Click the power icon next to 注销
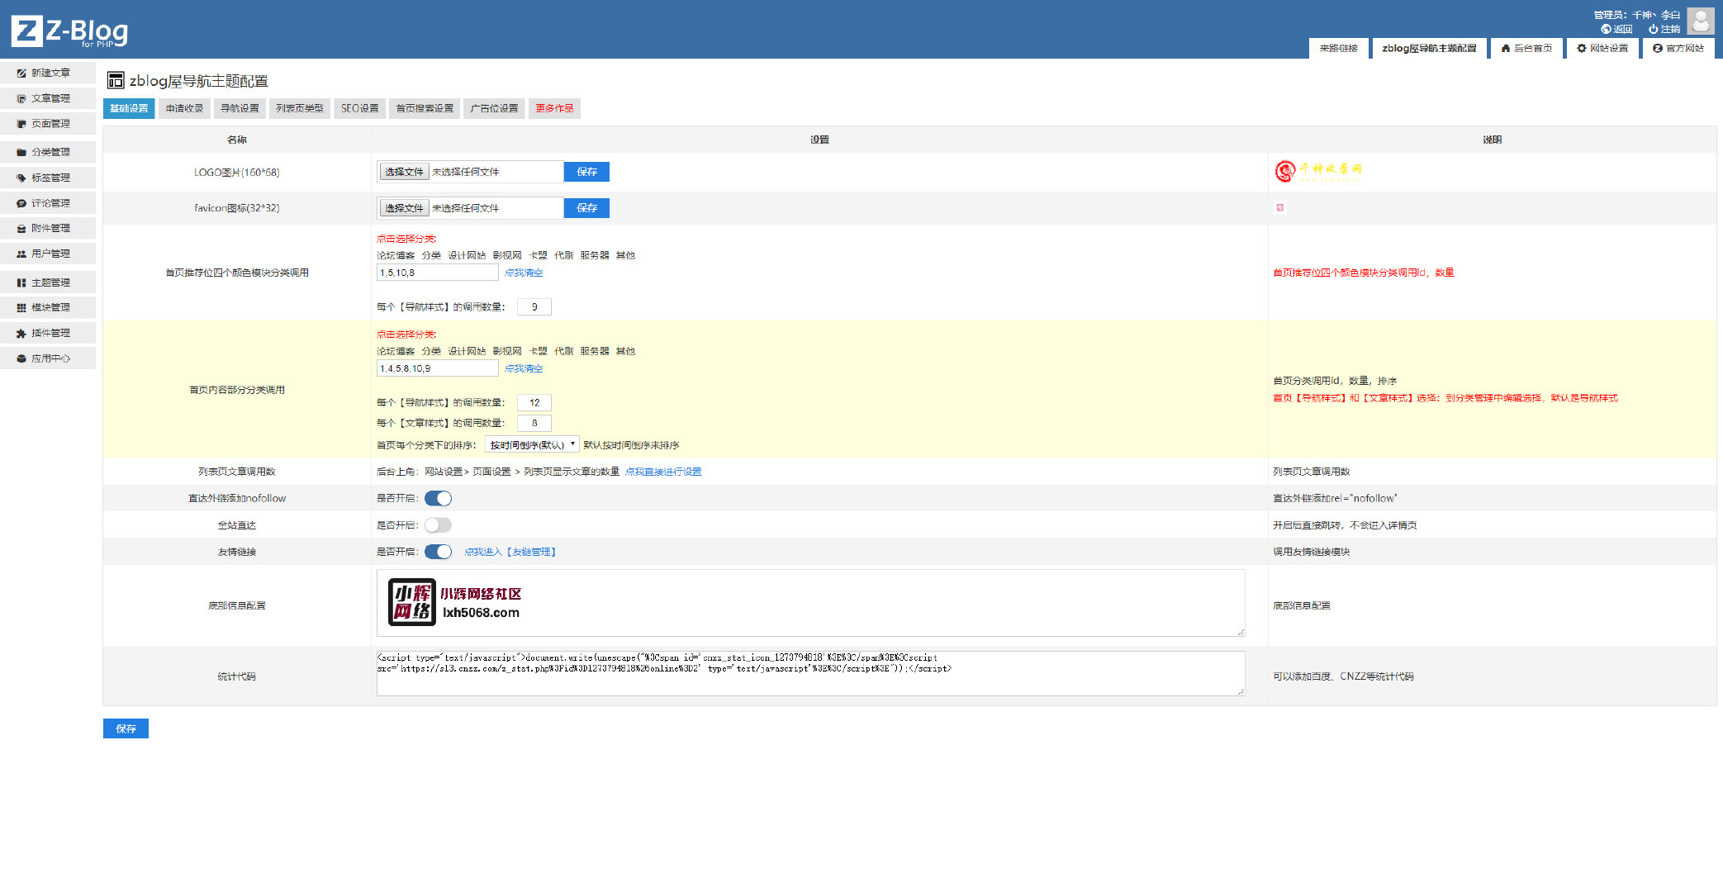The image size is (1723, 892). [1654, 29]
